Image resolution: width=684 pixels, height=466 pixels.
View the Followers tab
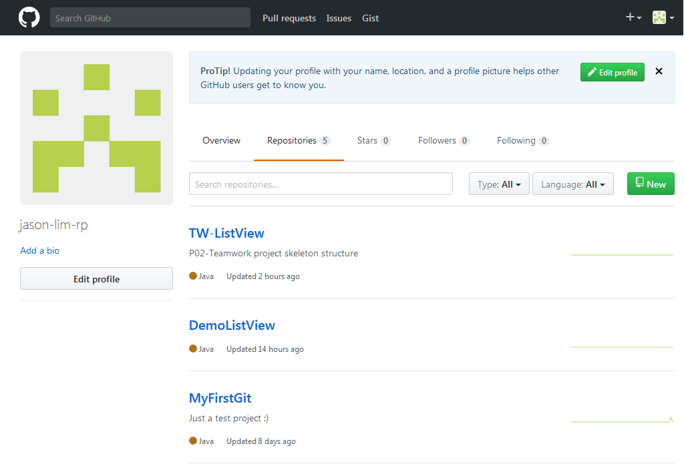click(444, 141)
